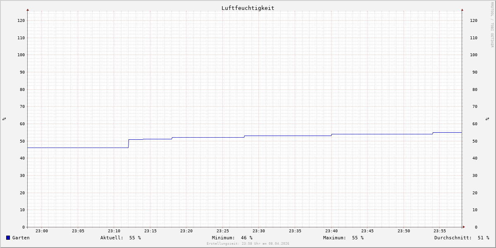Viewport: 496px width, 248px height.
Task: Click the 110 label on the right axis
Action: point(474,38)
